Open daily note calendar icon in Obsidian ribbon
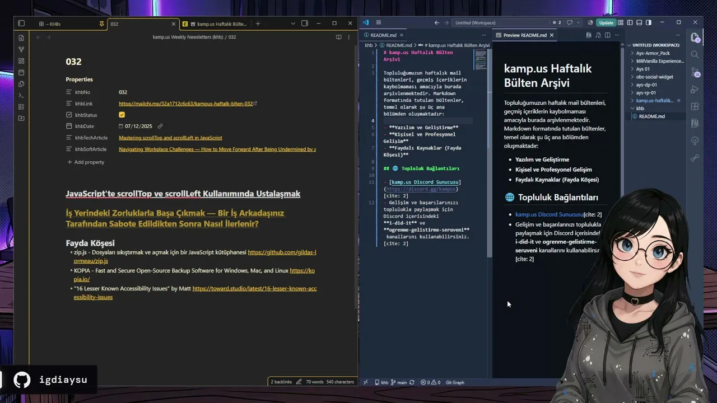Screen dimensions: 717x403 tap(21, 72)
